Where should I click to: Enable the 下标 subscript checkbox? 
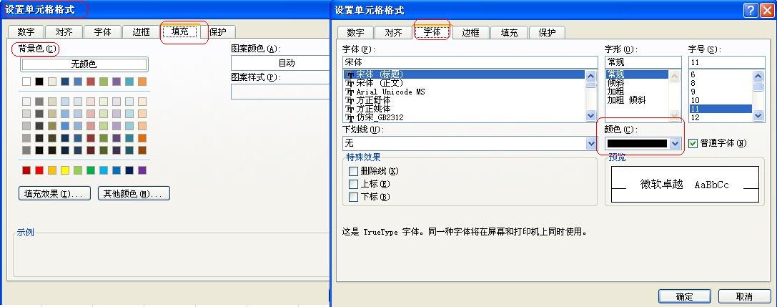[x=353, y=197]
